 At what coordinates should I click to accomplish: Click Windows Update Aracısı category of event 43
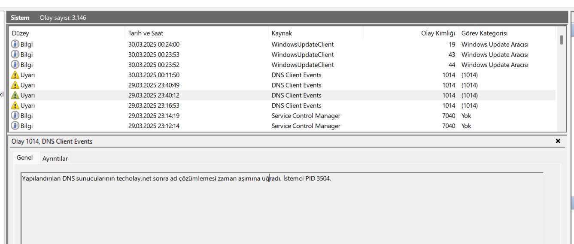point(495,54)
